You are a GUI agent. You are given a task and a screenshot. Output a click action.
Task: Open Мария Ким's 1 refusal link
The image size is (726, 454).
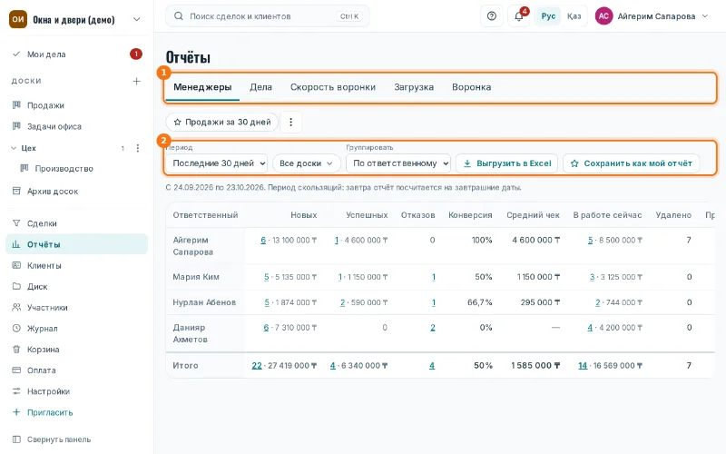[434, 277]
